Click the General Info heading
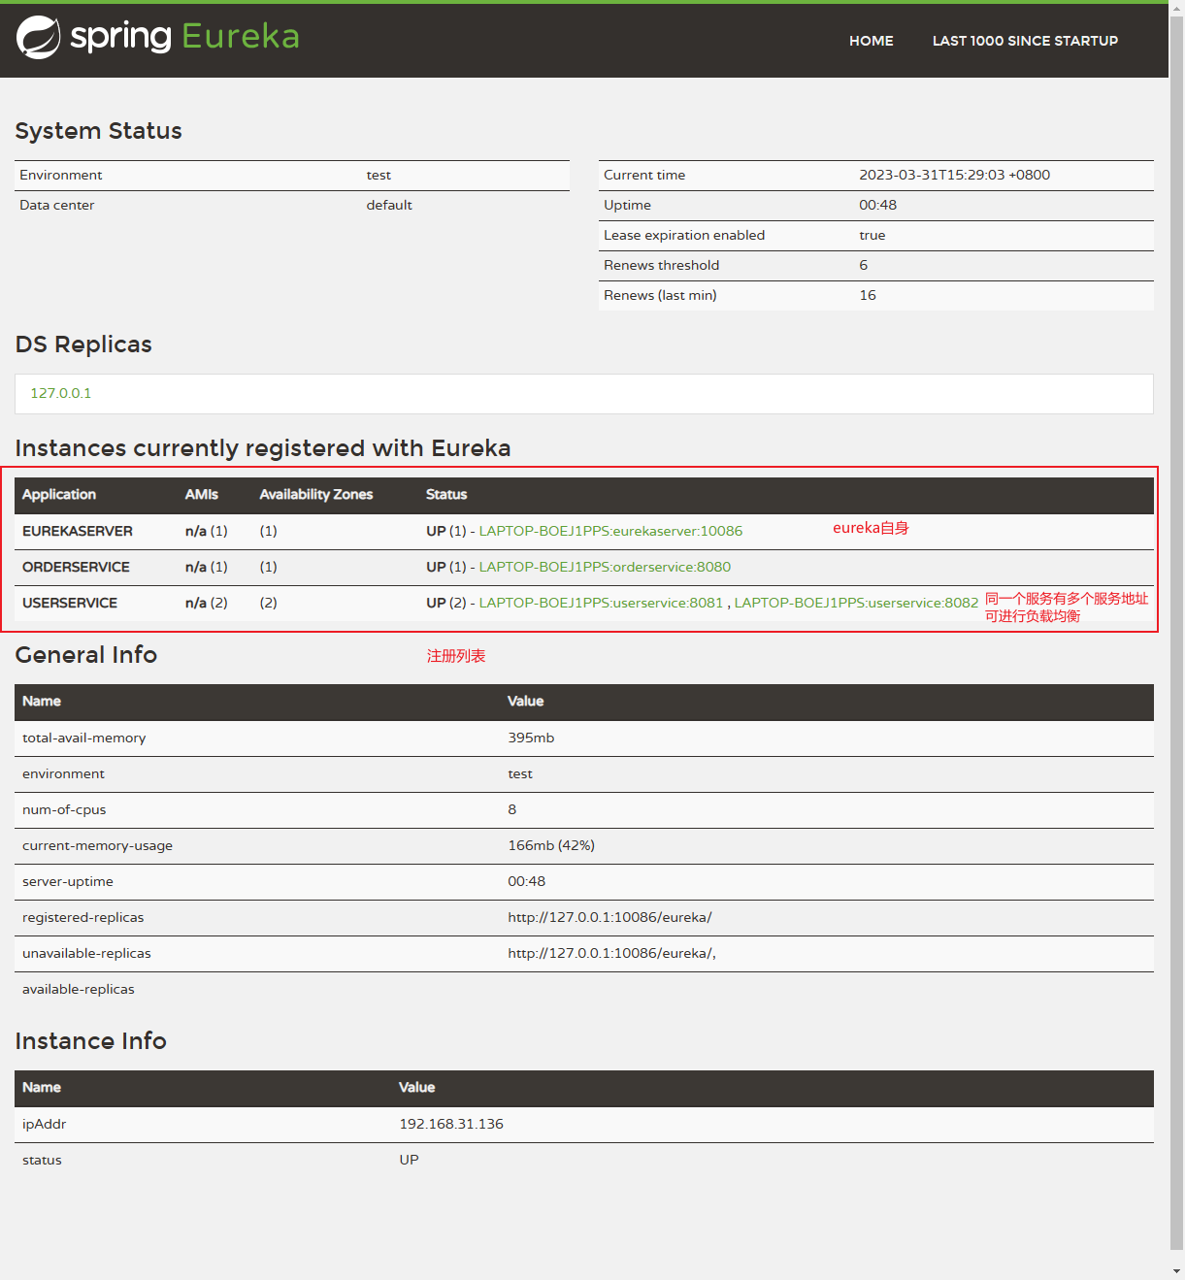The height and width of the screenshot is (1280, 1185). [x=86, y=655]
